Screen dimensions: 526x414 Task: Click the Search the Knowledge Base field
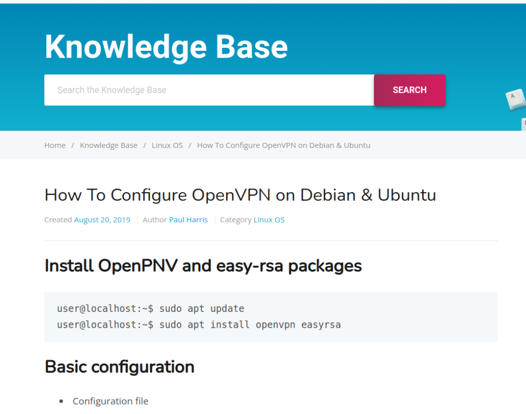(x=209, y=90)
